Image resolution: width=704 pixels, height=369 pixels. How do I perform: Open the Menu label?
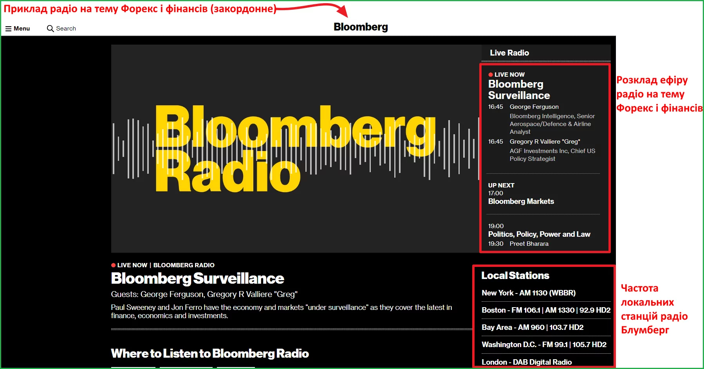pos(22,29)
